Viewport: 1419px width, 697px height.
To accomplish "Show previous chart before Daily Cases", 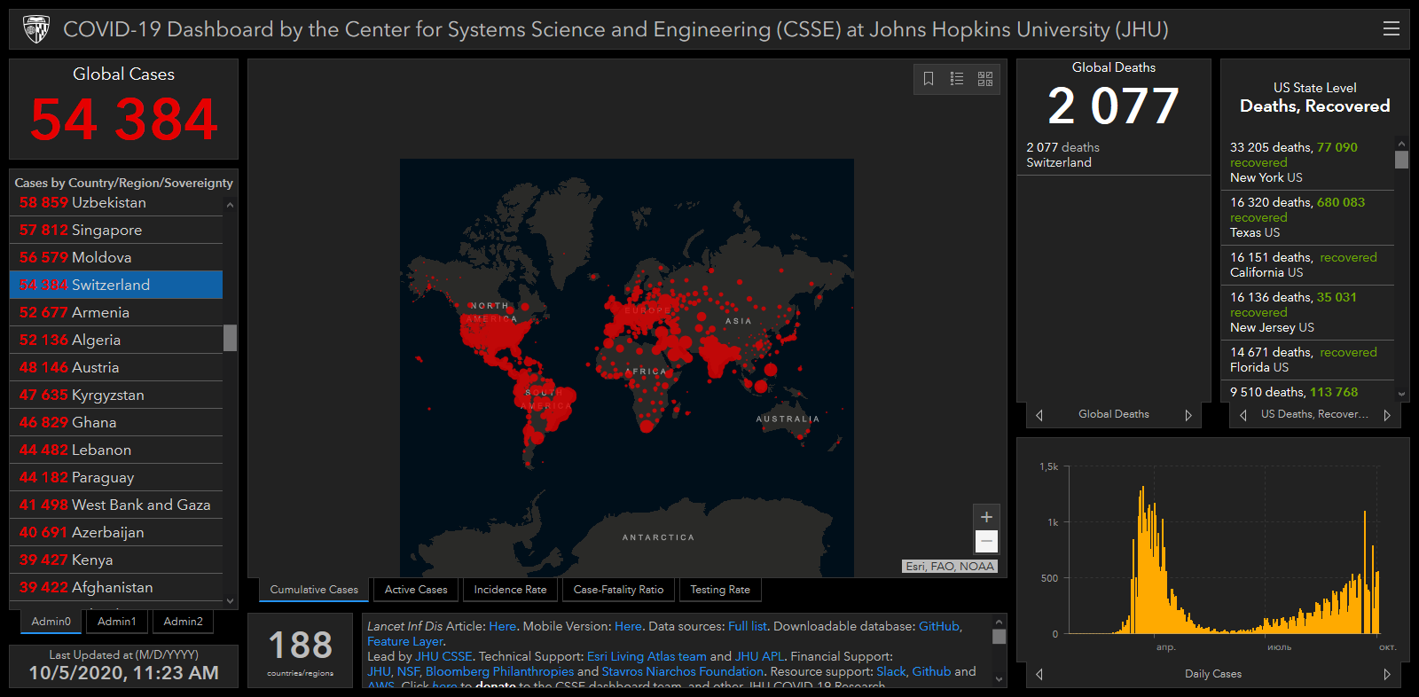I will [x=1039, y=675].
